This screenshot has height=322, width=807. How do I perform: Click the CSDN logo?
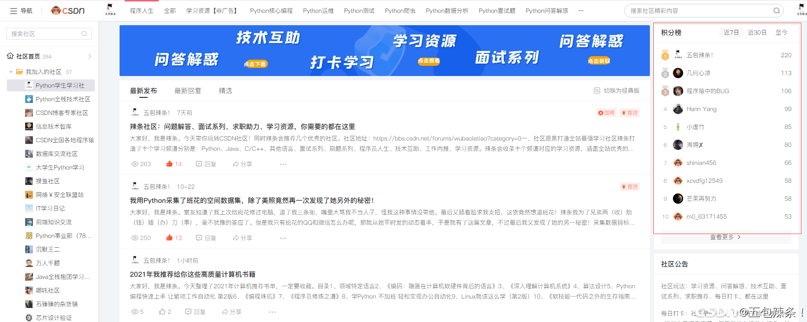(67, 11)
